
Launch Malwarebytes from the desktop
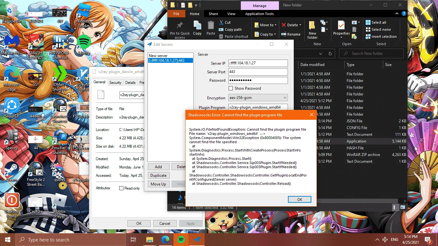point(12,45)
